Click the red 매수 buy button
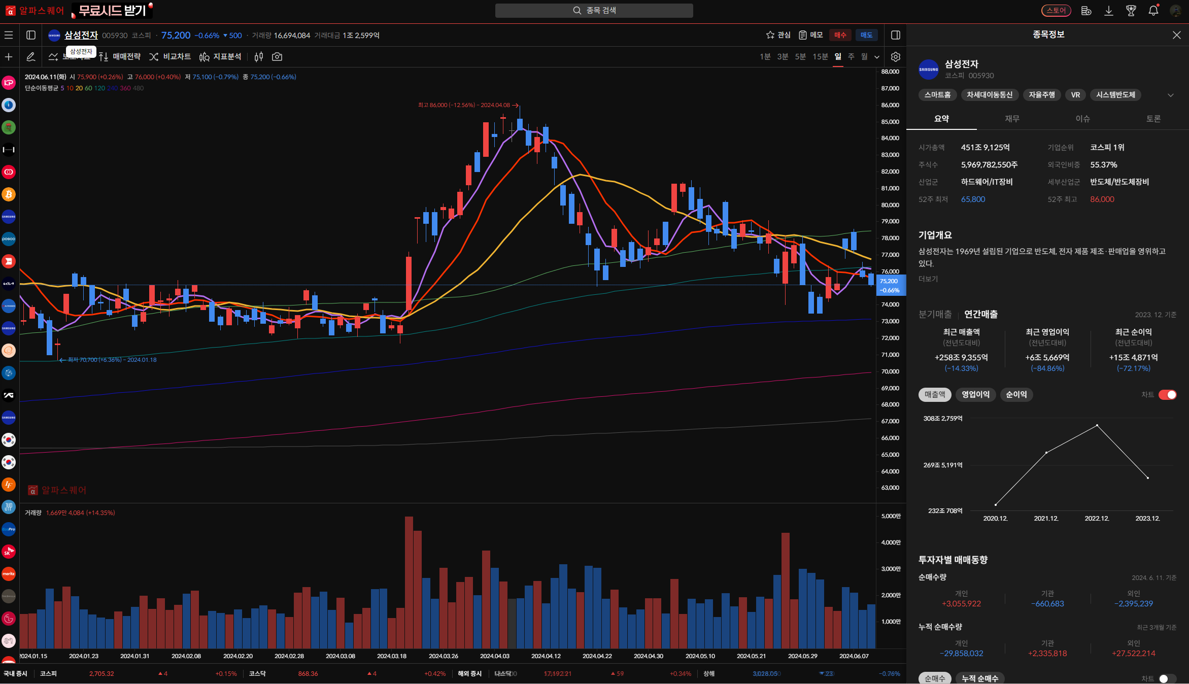This screenshot has width=1189, height=684. [x=840, y=35]
